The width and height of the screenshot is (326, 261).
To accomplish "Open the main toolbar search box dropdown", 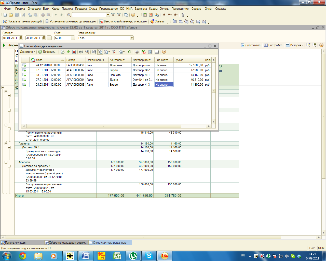I will [108, 15].
